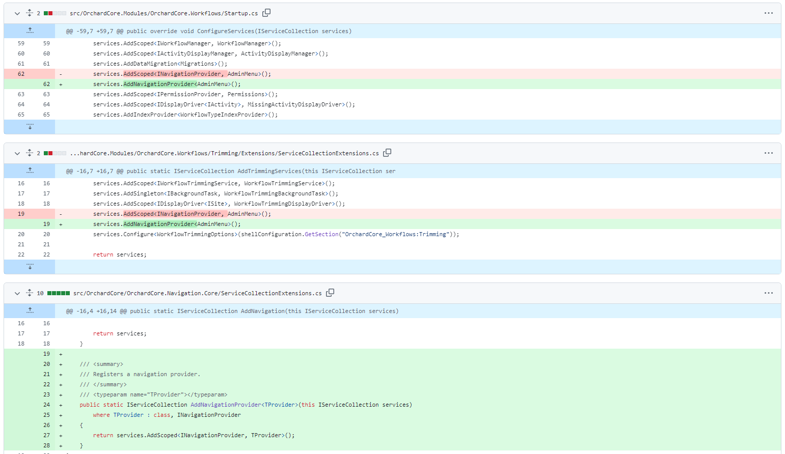Click the public static AddNavigationProvider<TProvider> line

(x=246, y=405)
